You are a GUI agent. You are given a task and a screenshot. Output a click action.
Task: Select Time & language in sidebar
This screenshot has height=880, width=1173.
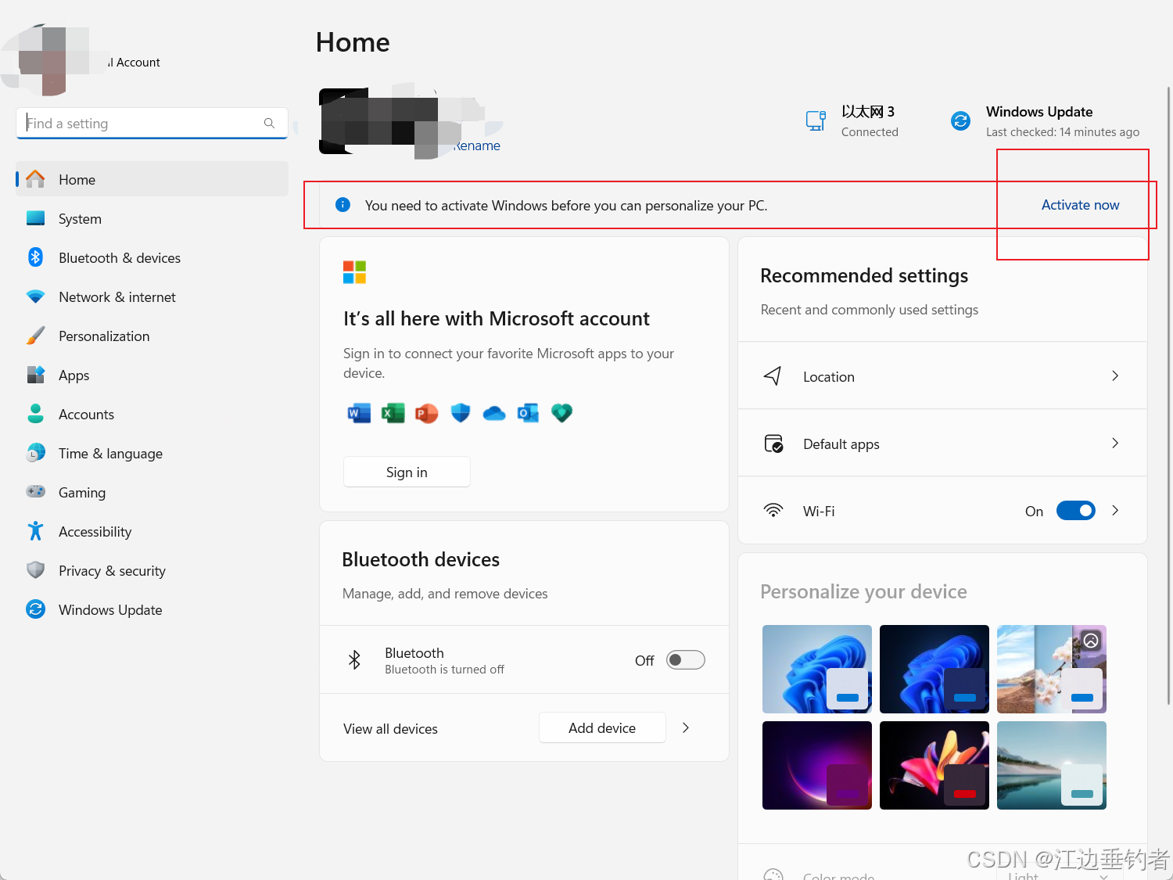pyautogui.click(x=152, y=453)
